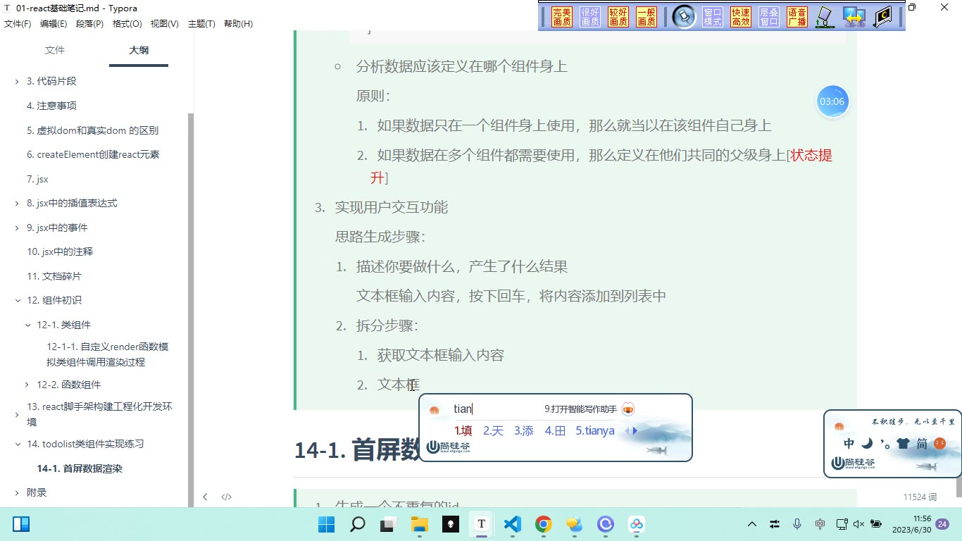This screenshot has height=541, width=962.
Task: Go to next IME candidate page arrow
Action: click(635, 430)
